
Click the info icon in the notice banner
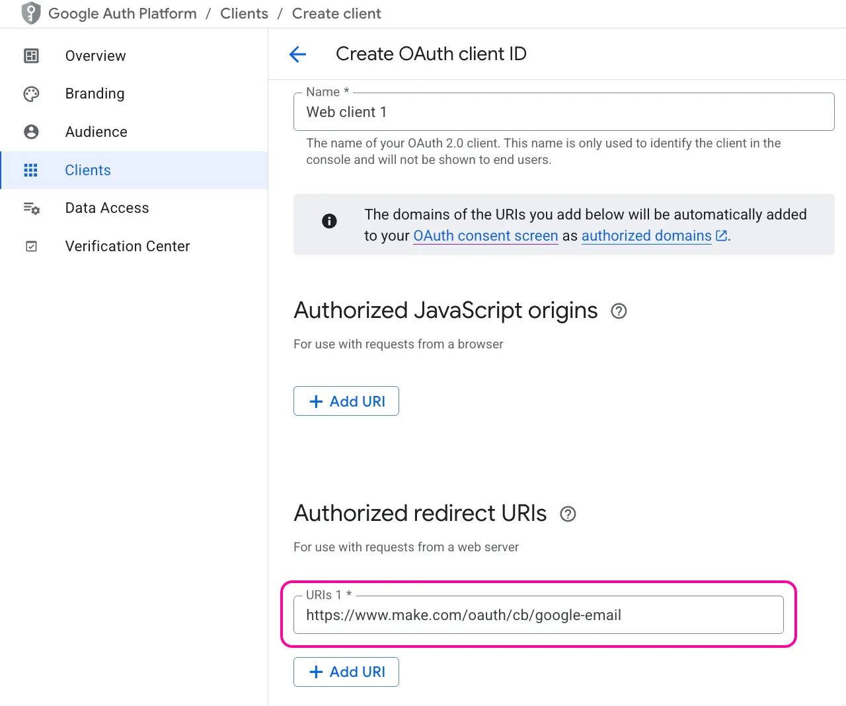tap(329, 221)
